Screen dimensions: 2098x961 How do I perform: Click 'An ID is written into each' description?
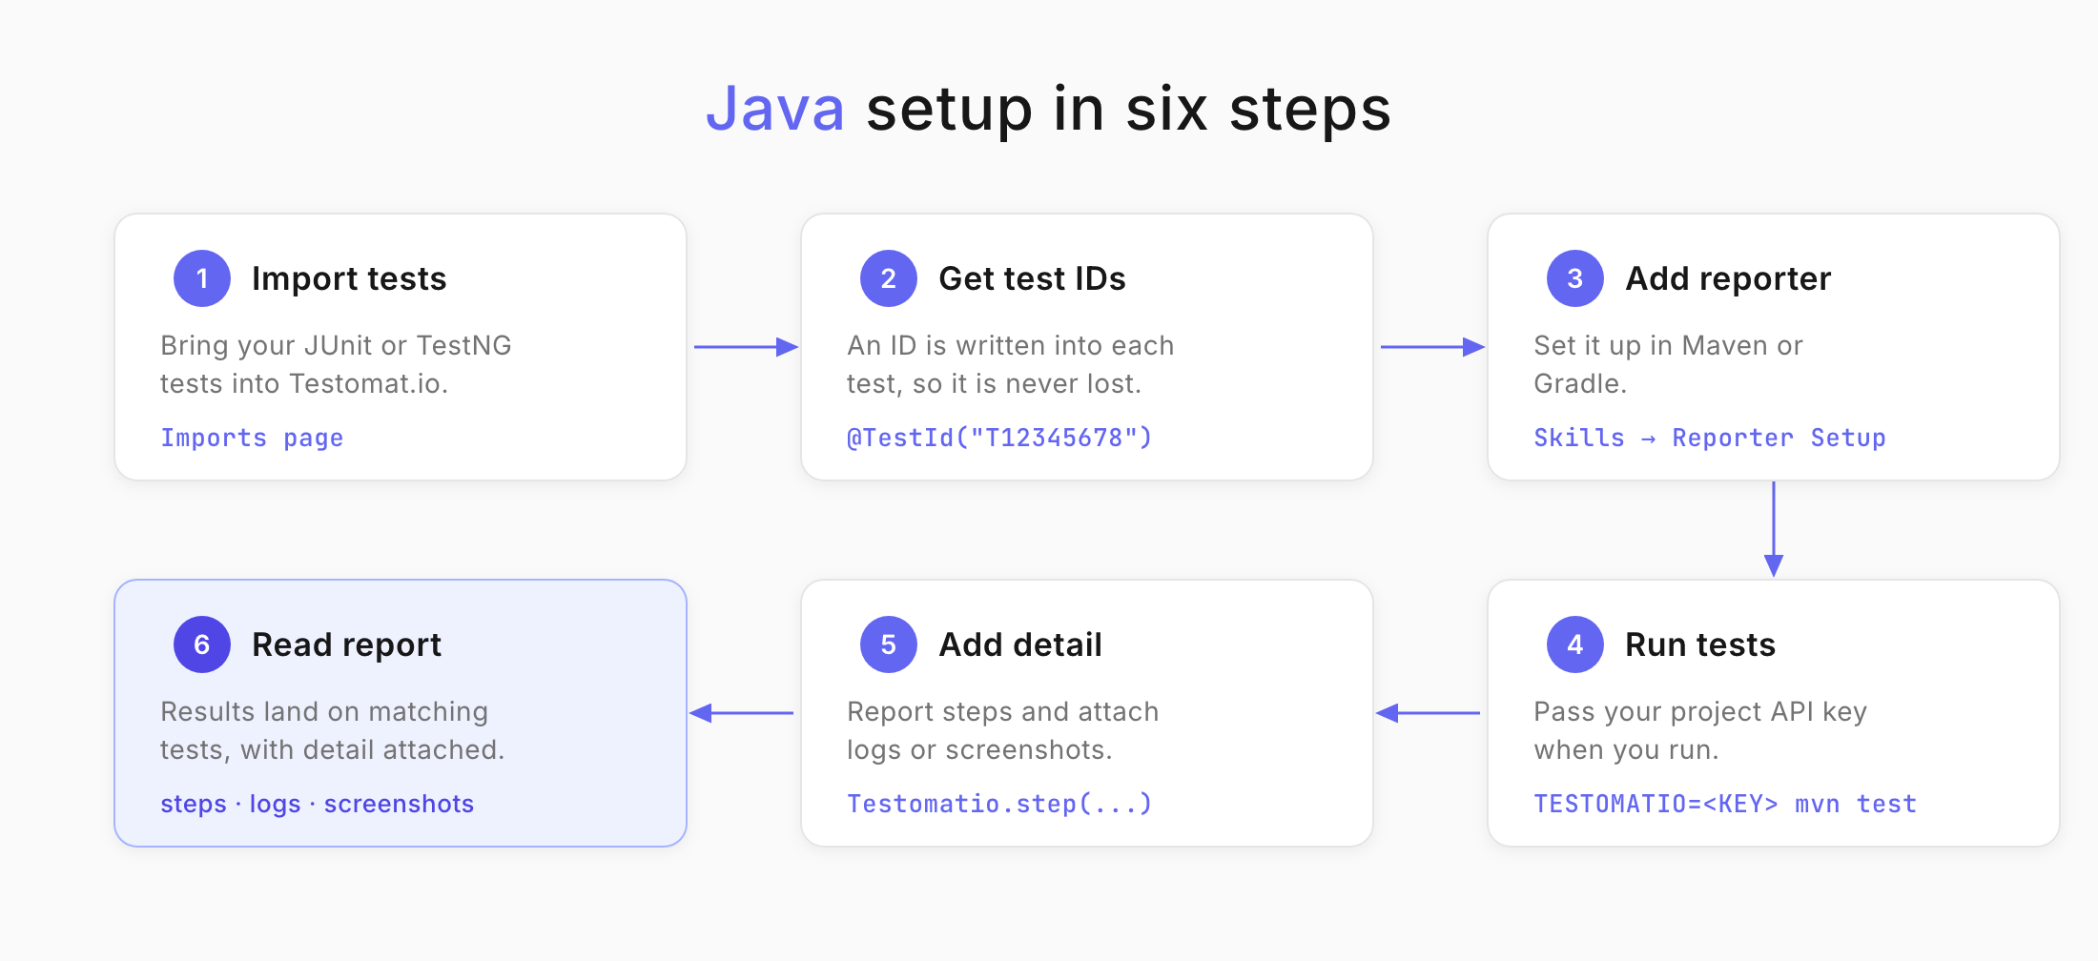(x=1011, y=345)
